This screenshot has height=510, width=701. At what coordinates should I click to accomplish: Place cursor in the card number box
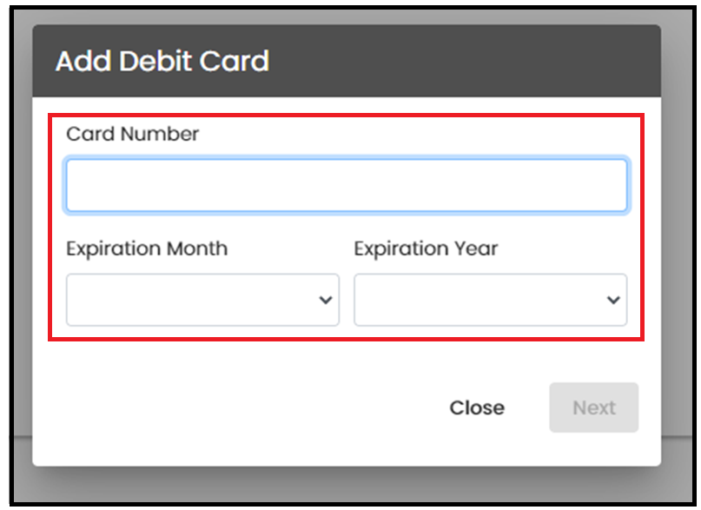click(347, 186)
